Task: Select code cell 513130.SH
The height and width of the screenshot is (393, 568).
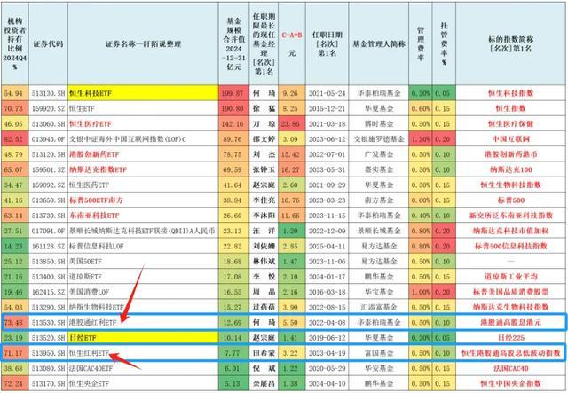Action: [x=48, y=93]
